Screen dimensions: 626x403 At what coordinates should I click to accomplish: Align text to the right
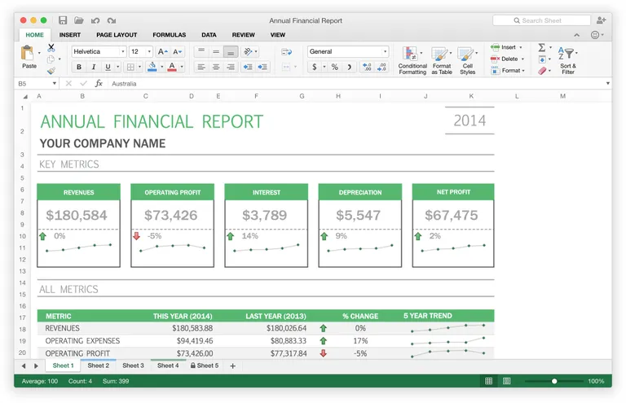pyautogui.click(x=231, y=67)
